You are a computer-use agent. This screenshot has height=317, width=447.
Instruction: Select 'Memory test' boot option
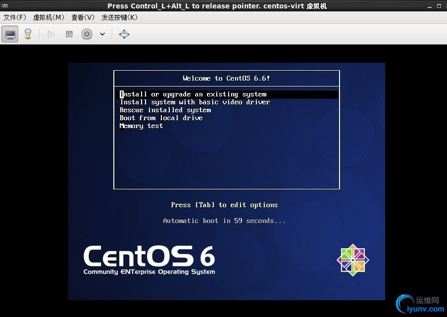[141, 126]
